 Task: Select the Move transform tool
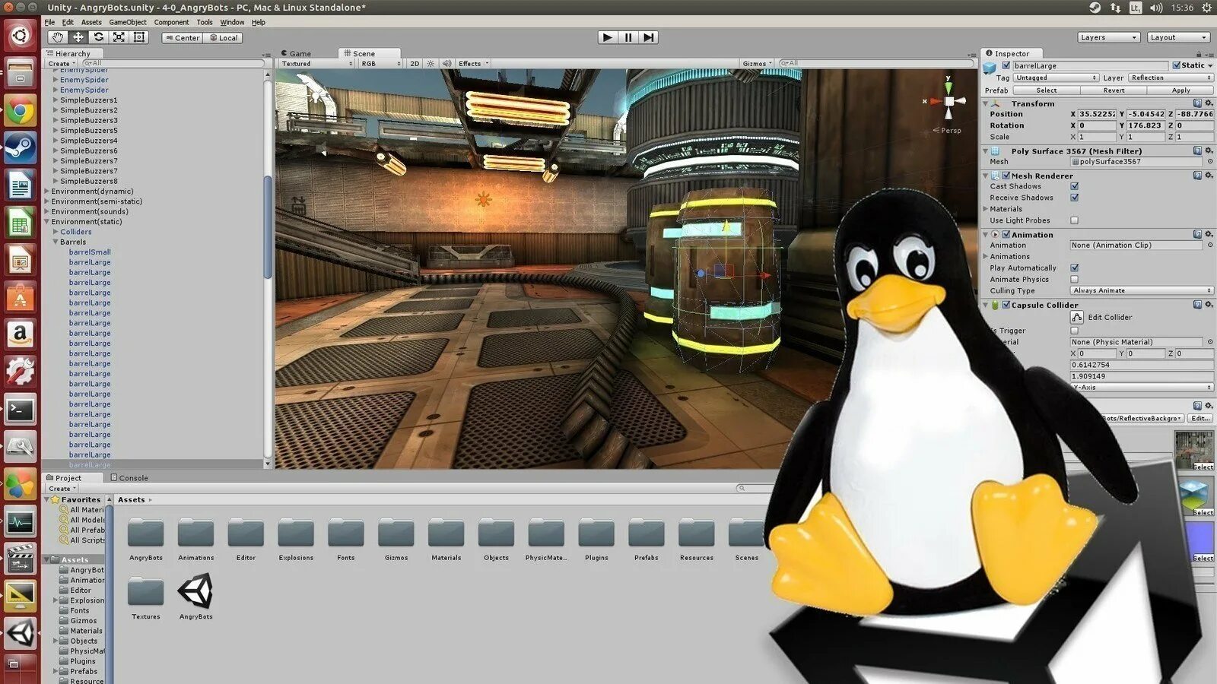point(78,37)
